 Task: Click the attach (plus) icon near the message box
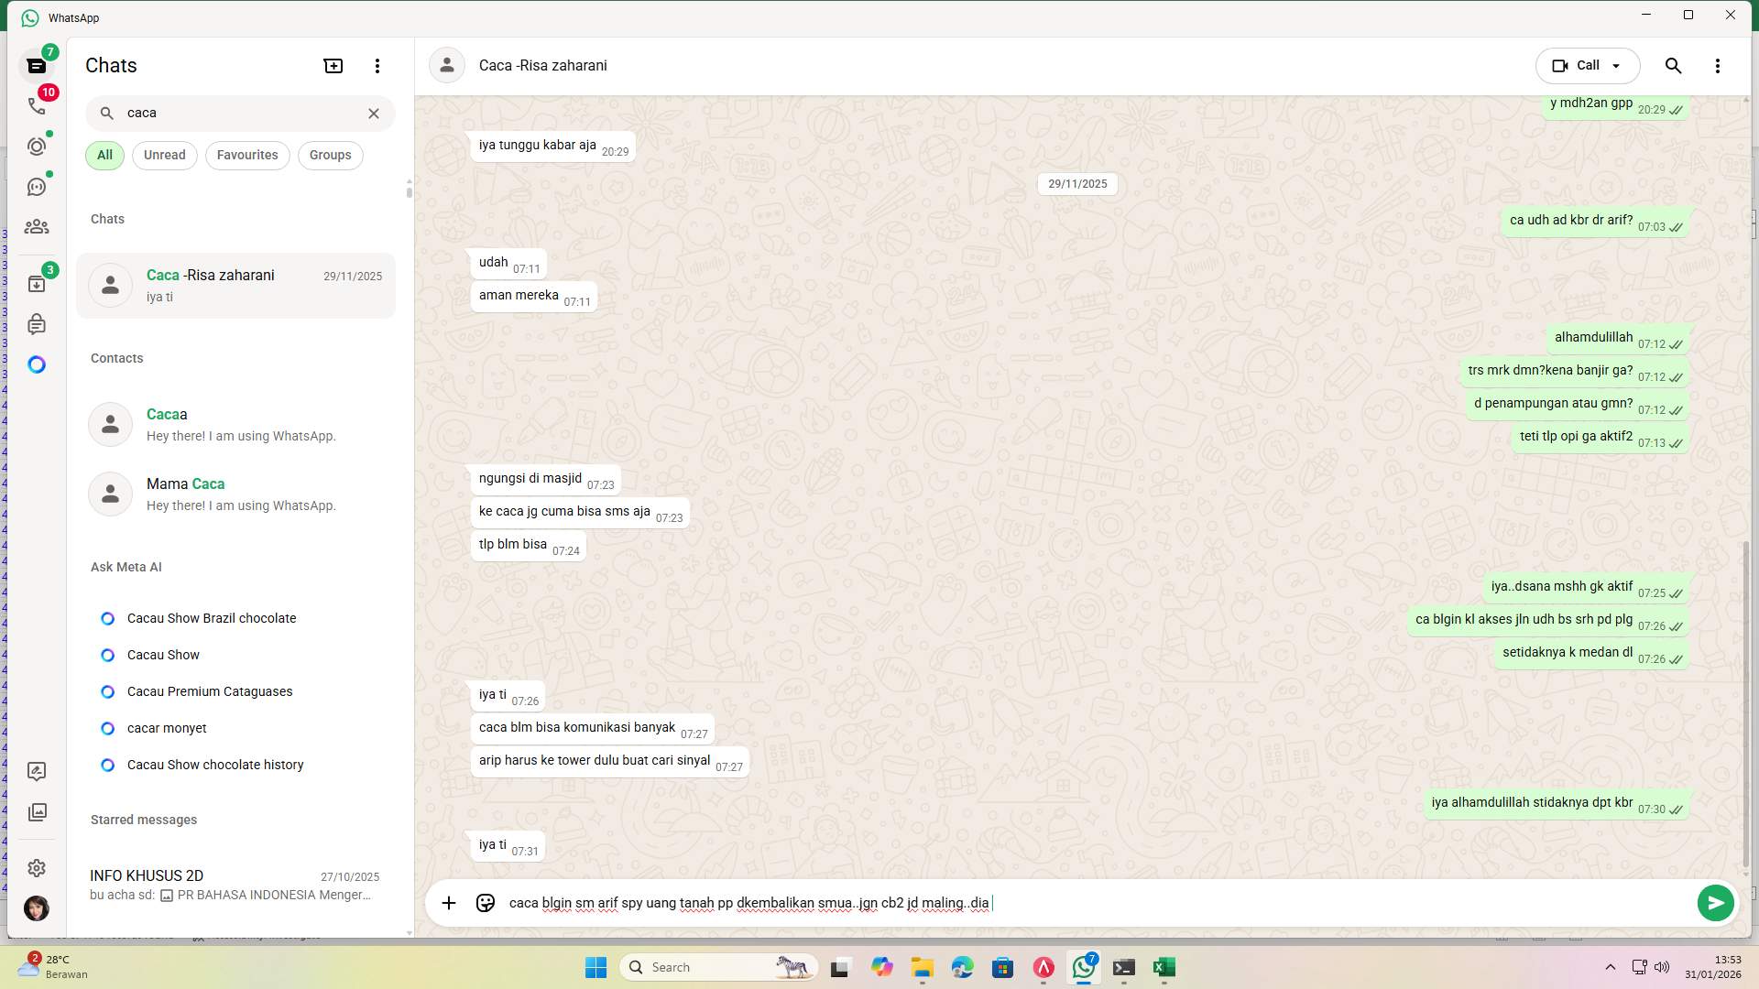pos(448,903)
